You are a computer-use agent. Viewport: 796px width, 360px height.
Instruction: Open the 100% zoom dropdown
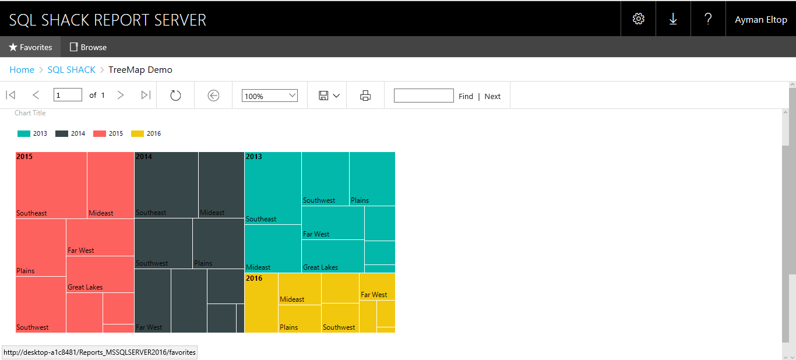(270, 96)
